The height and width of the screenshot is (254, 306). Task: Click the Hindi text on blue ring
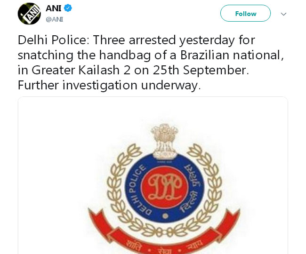[191, 188]
